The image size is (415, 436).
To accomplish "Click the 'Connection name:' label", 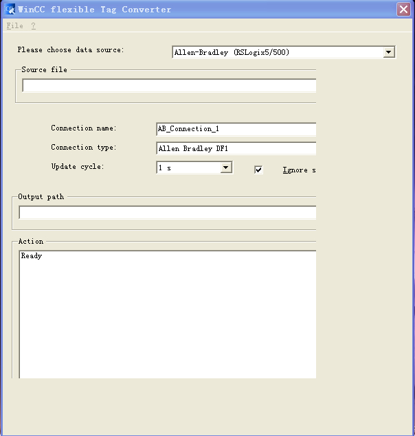I will pos(84,128).
